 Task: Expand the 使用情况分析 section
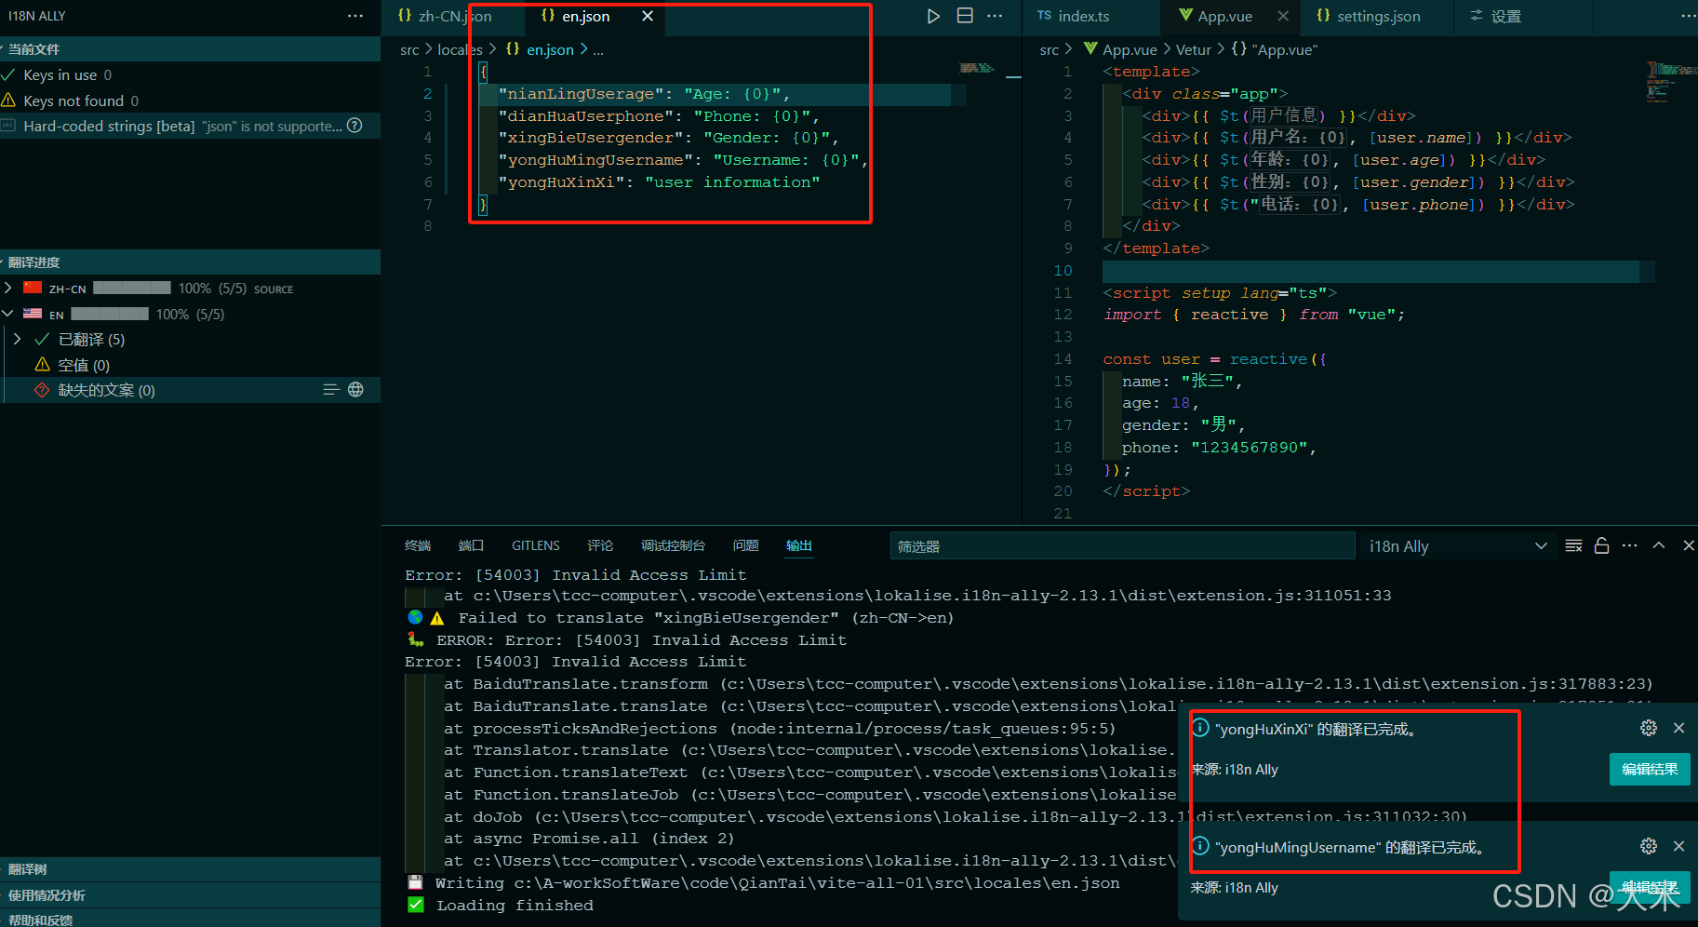[x=190, y=894]
